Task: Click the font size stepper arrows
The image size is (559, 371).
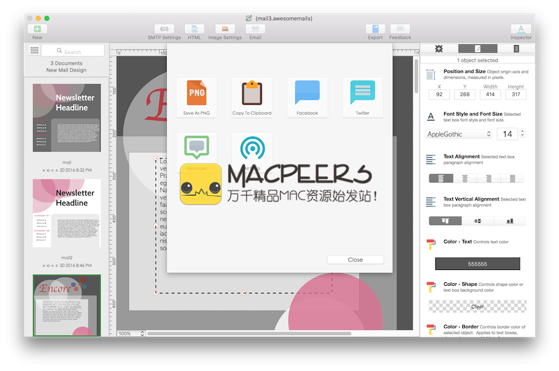Action: tap(523, 133)
